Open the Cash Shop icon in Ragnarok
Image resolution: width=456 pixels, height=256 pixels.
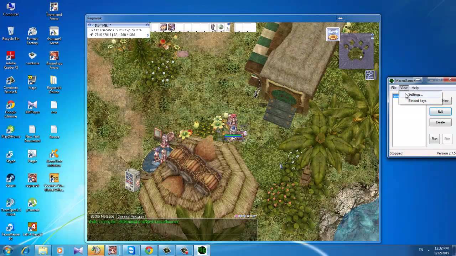[333, 34]
